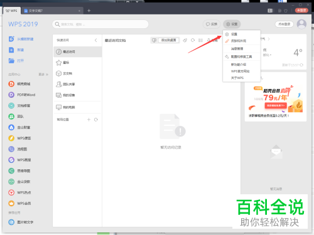Open the blue Kingsoft finance app
Screen dimensions: 314x235
pyautogui.click(x=19, y=127)
